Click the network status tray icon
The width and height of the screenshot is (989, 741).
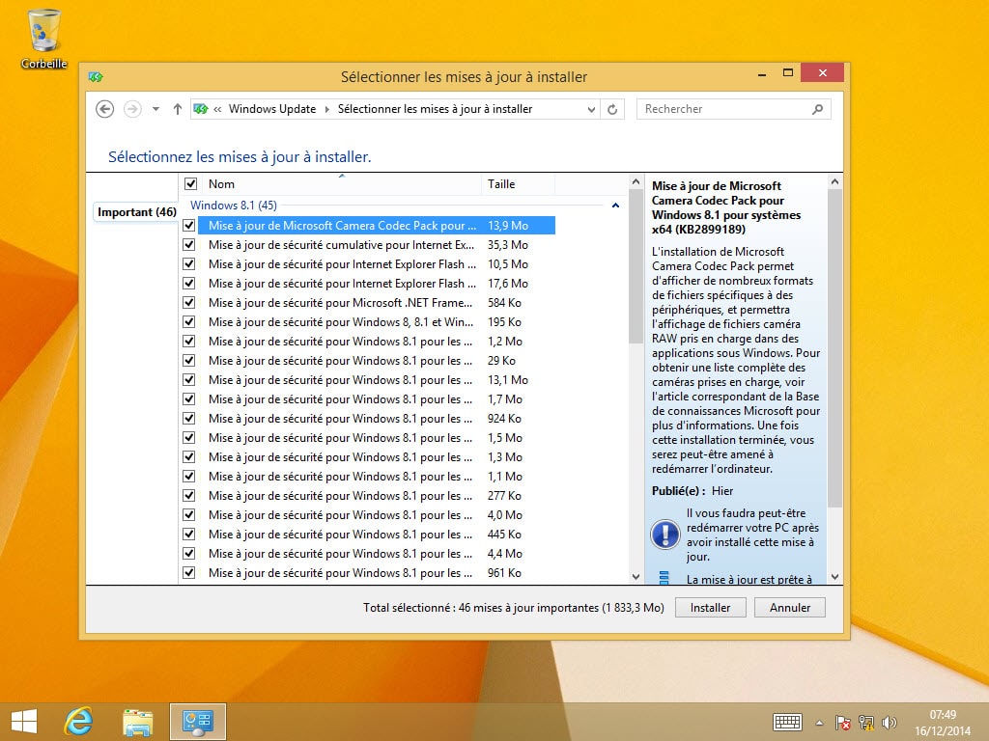pos(866,723)
